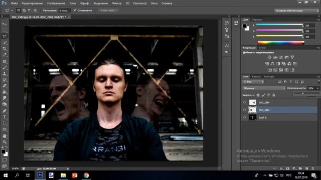This screenshot has height=180, width=321.
Task: Open the Файл menu
Action: 14,3
